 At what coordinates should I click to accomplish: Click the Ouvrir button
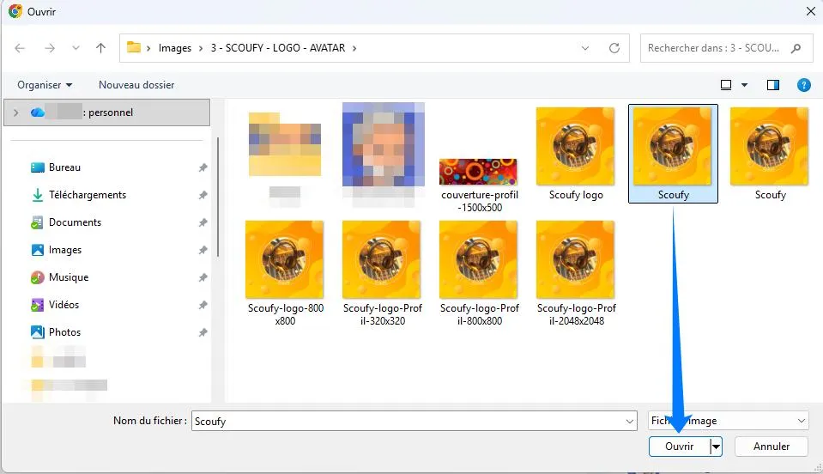[679, 447]
